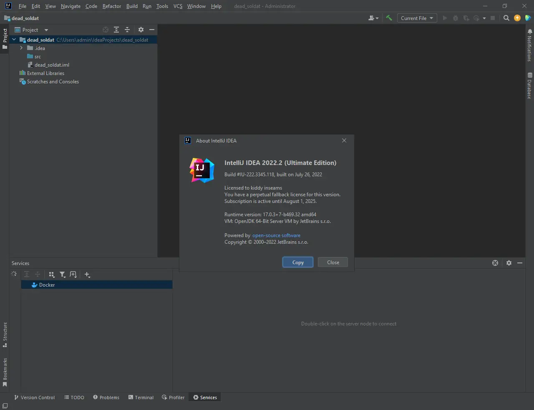Toggle the Project side tab
Screen dimensions: 534x410
pos(5,38)
